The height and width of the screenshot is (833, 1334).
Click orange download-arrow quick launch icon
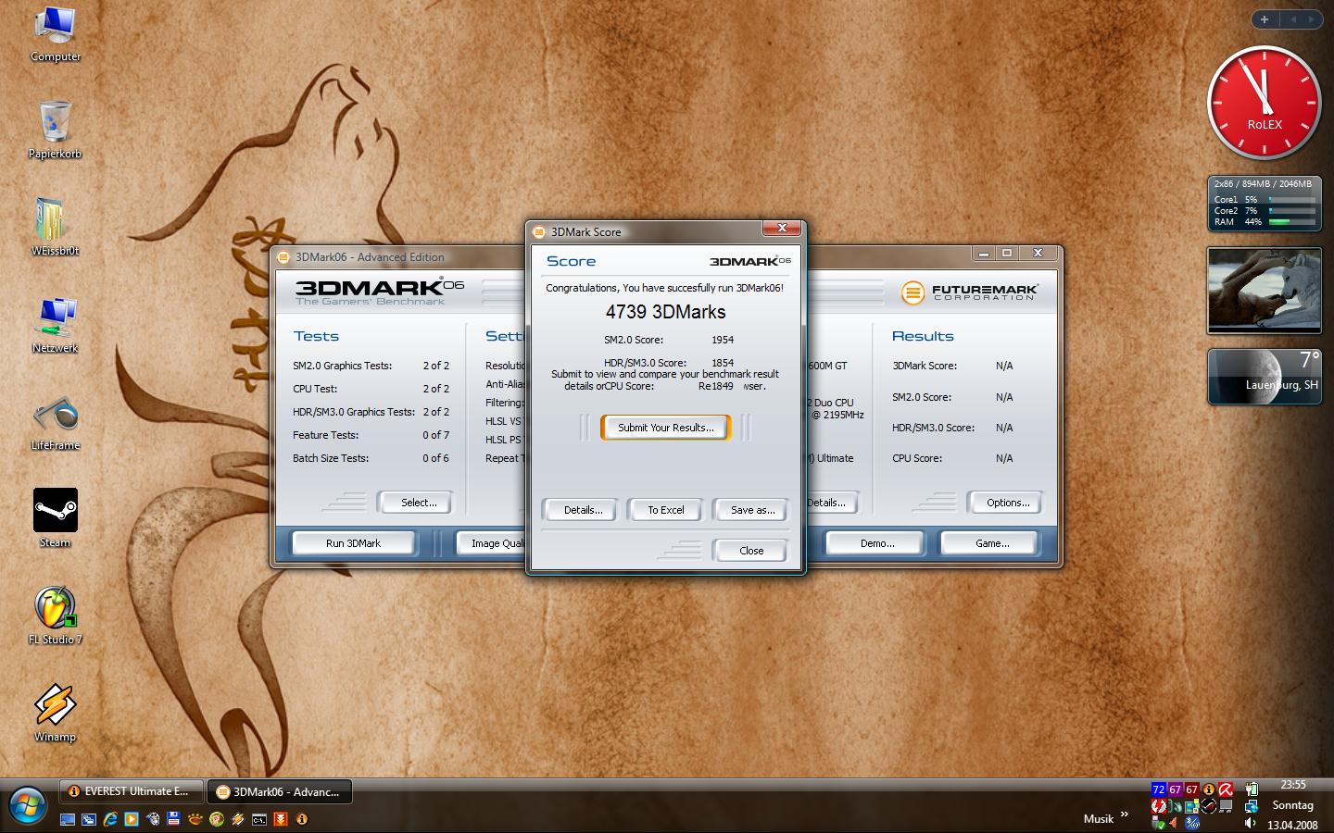(x=281, y=819)
